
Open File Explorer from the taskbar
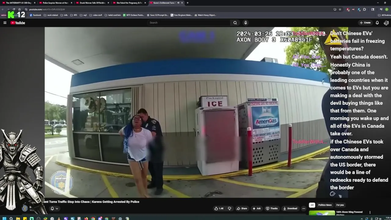point(18,218)
